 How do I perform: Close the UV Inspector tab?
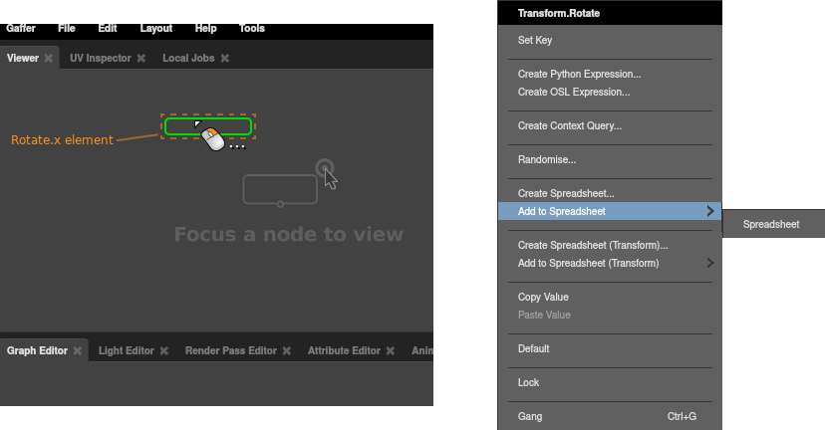(141, 59)
